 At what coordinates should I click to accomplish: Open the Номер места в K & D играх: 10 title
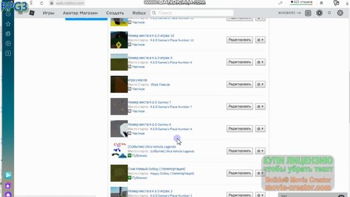point(151,36)
